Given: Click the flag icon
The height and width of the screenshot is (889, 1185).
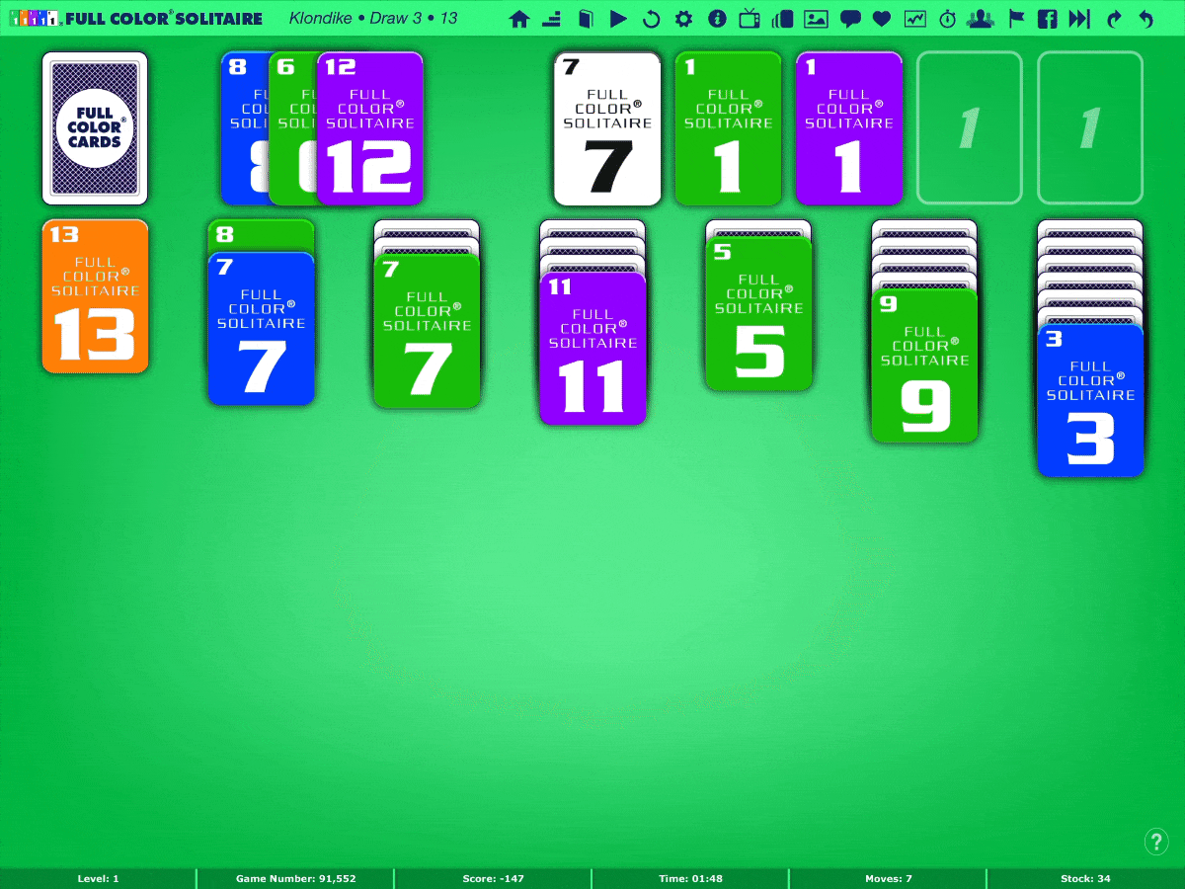Looking at the screenshot, I should pos(1016,19).
